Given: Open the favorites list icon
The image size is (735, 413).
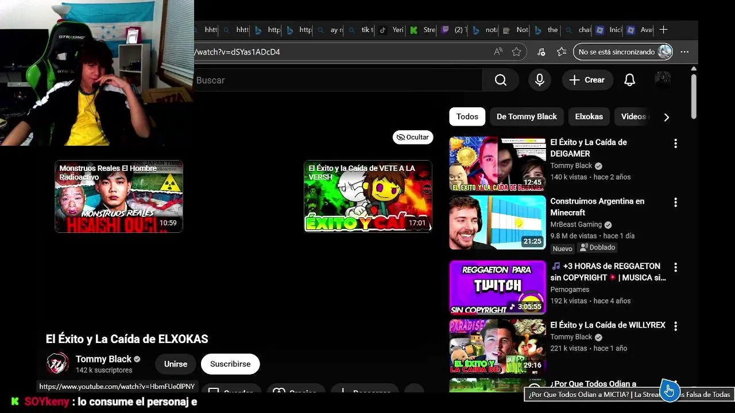Looking at the screenshot, I should tap(562, 52).
